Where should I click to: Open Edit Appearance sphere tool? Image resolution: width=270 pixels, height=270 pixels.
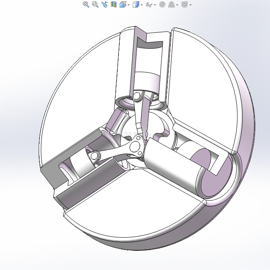pos(162,4)
